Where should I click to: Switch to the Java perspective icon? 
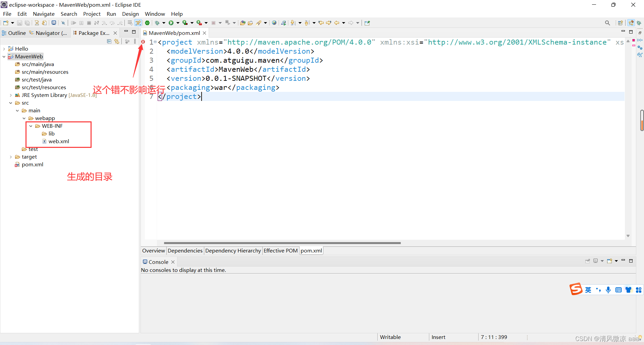631,23
